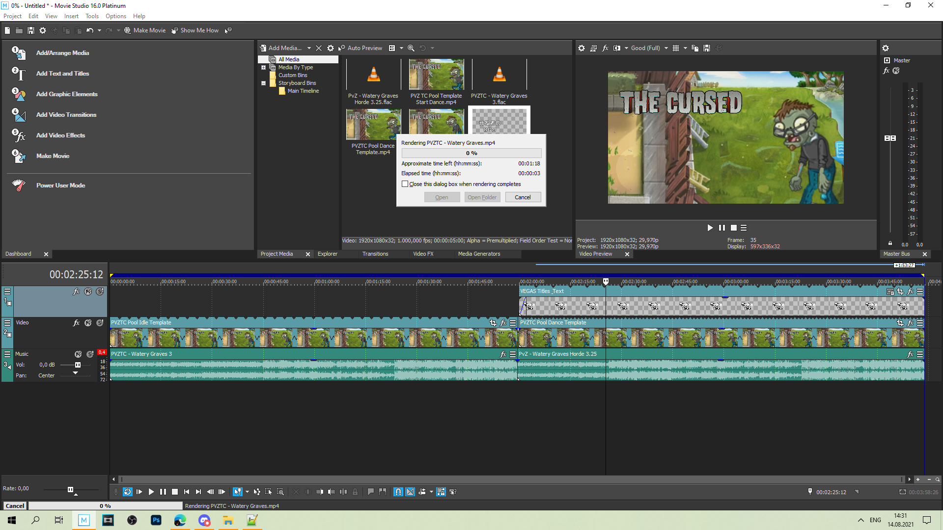Save preview snapshot to file icon
The height and width of the screenshot is (530, 943).
tap(707, 48)
